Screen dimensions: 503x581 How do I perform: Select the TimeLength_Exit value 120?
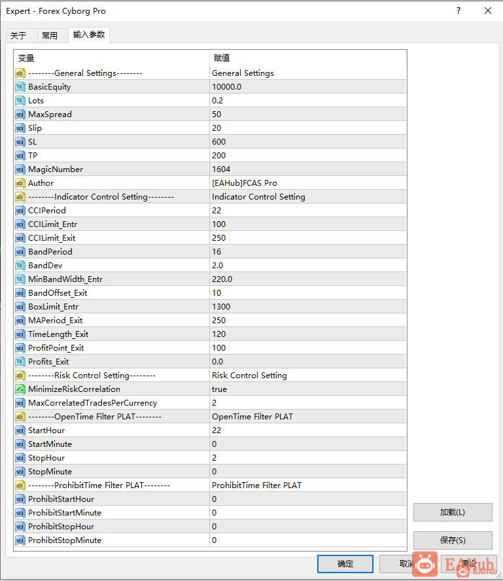pyautogui.click(x=219, y=334)
